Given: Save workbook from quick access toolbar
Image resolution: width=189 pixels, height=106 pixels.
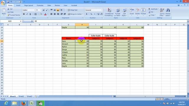Looking at the screenshot, I should [8, 2].
